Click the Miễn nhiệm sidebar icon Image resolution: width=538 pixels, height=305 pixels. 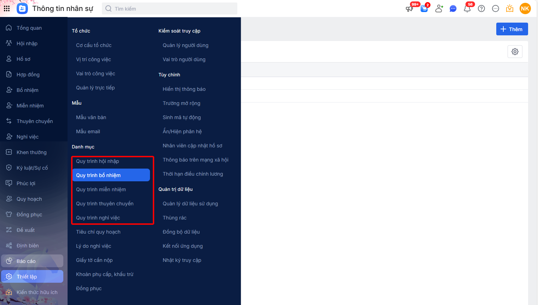pos(9,106)
